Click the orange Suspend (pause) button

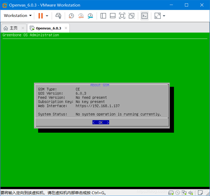pos(40,16)
